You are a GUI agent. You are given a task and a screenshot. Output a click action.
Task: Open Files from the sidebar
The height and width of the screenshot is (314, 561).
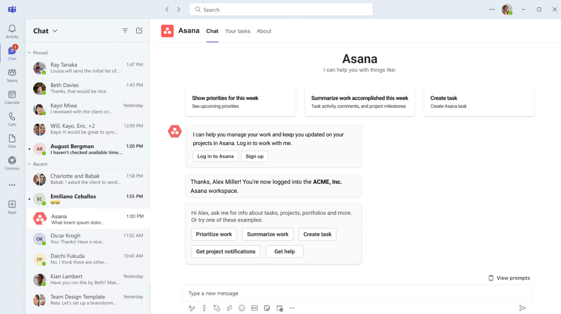(x=12, y=139)
